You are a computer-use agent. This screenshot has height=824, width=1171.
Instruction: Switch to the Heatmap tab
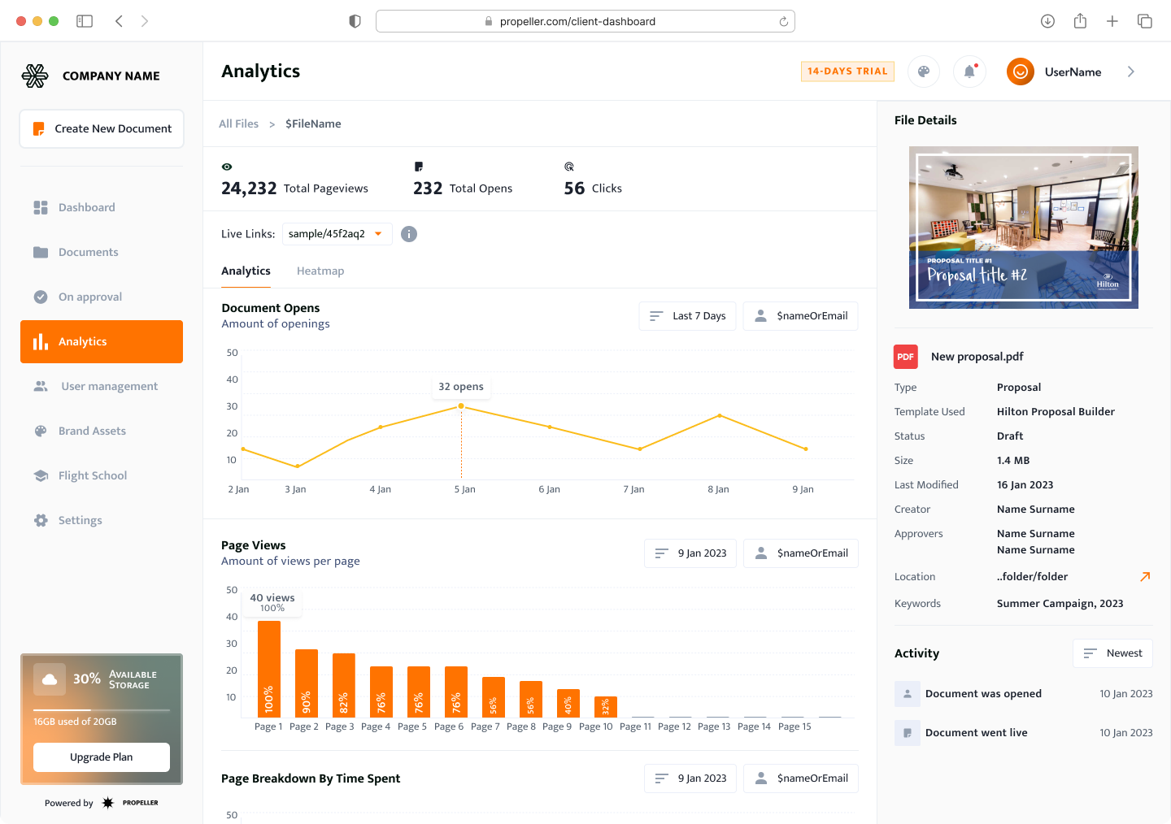coord(320,271)
